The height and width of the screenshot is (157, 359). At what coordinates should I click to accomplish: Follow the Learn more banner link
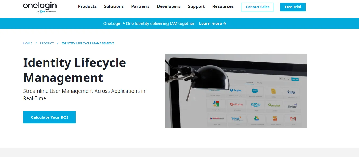click(x=213, y=24)
